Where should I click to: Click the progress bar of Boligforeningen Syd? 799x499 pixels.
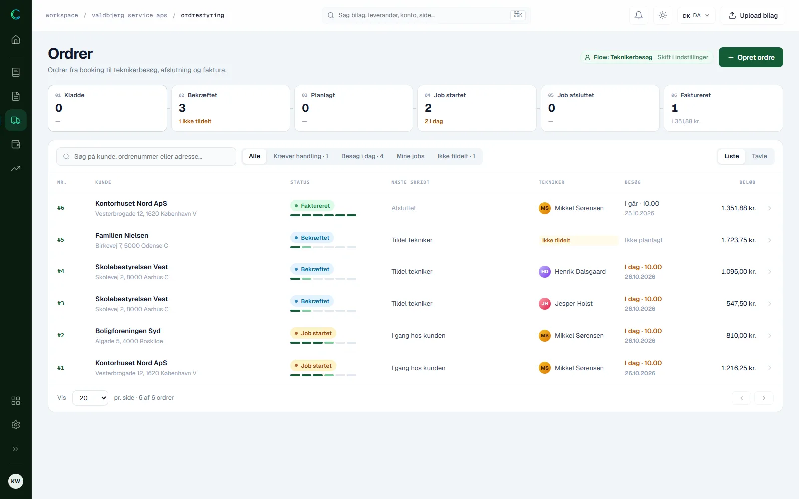coord(323,343)
